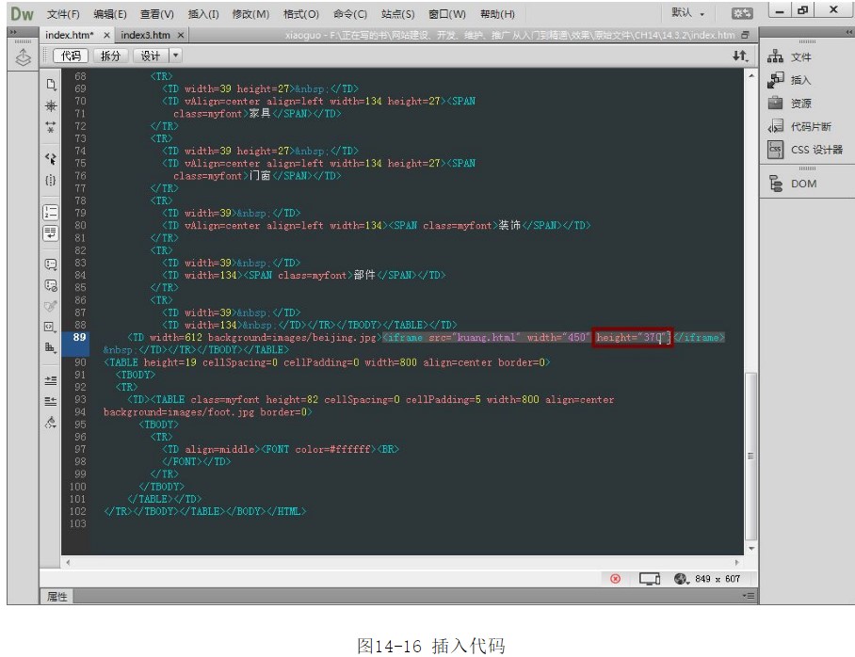Screen dimensions: 855x657
Task: Toggle word wrap in code toolbar
Action: tap(51, 232)
